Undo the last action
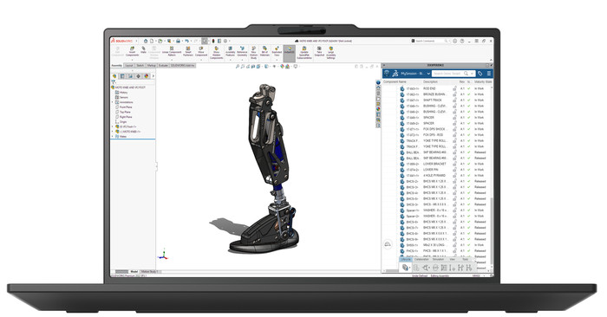 (187, 41)
